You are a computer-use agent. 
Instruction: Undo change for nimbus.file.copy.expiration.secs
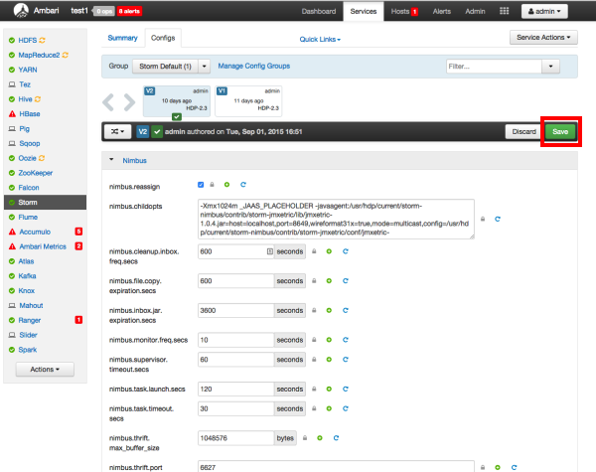(x=346, y=280)
